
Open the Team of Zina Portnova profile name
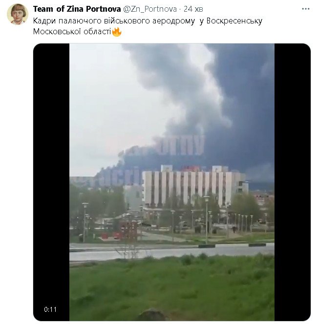tap(77, 9)
